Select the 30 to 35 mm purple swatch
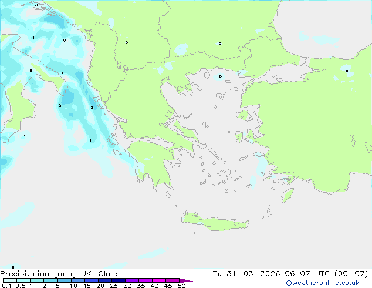Image resolution: width=372 pixels, height=288 pixels. 131,280
